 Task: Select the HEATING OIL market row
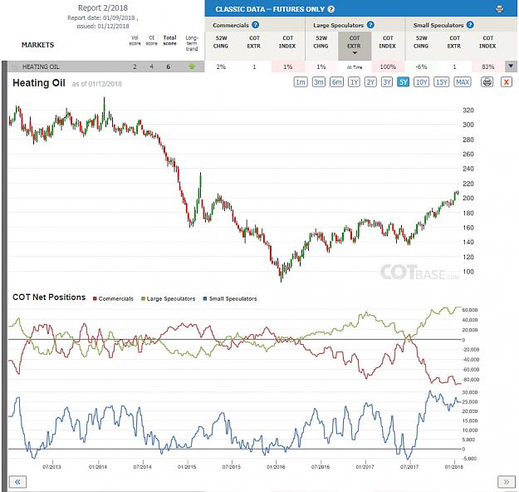(106, 66)
